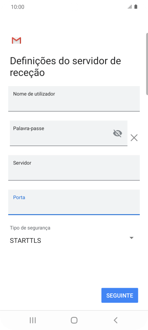
Task: Toggle password visibility with the eye icon
Action: (118, 133)
